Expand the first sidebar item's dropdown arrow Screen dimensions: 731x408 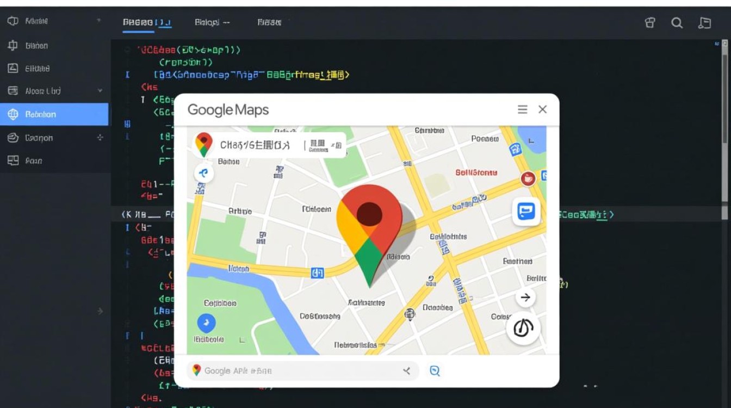[x=99, y=21]
